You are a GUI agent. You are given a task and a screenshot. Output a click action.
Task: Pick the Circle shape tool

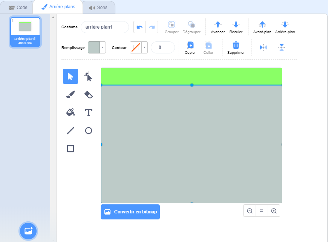[88, 131]
